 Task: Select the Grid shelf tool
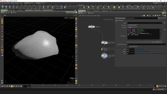click(17, 8)
